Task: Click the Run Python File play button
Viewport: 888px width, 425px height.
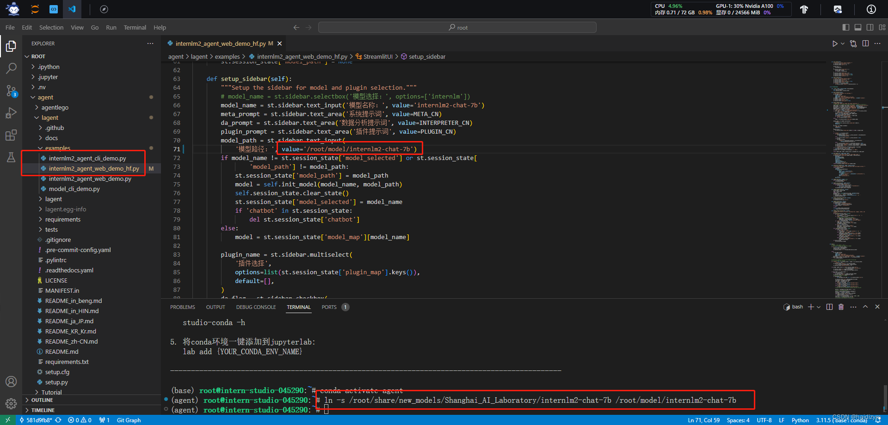Action: (835, 43)
